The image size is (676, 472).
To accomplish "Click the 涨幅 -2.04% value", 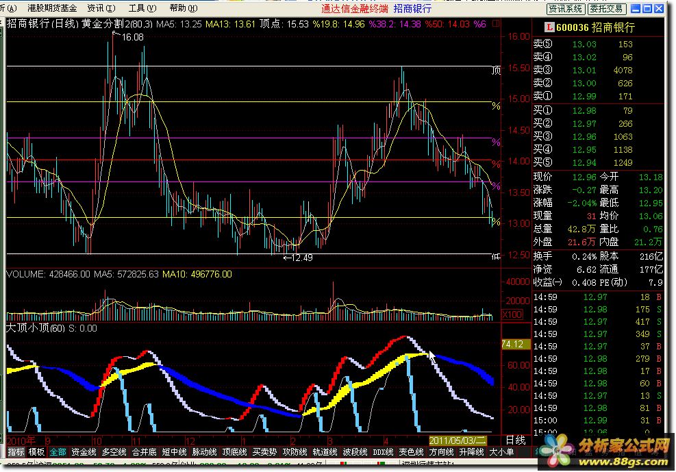I will point(582,203).
